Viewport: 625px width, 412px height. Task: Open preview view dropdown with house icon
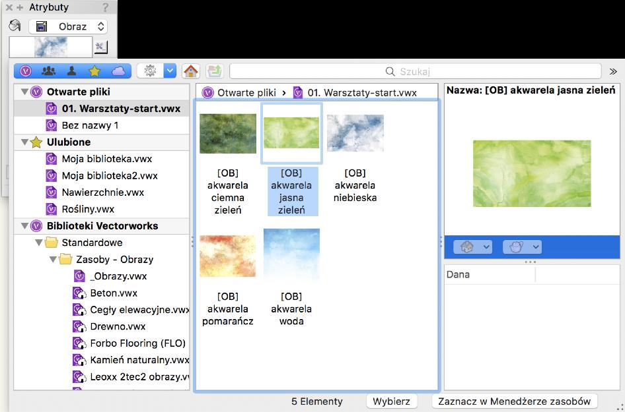pyautogui.click(x=473, y=247)
